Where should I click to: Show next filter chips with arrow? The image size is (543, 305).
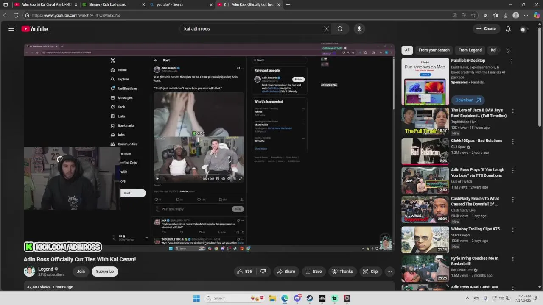(x=508, y=50)
